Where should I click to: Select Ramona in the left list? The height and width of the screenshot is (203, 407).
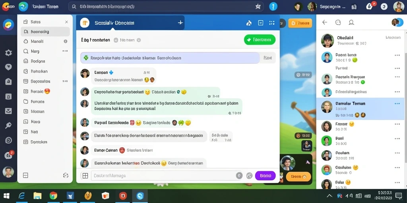pos(34,101)
